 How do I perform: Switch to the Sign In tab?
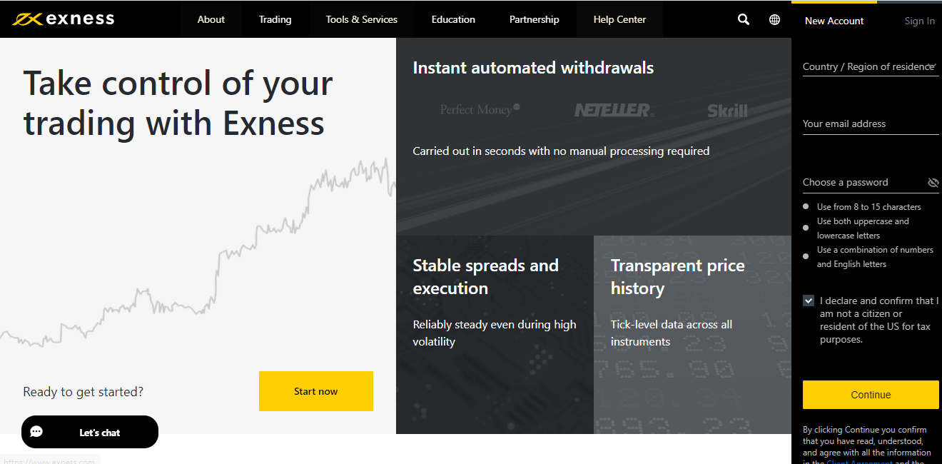coord(919,21)
